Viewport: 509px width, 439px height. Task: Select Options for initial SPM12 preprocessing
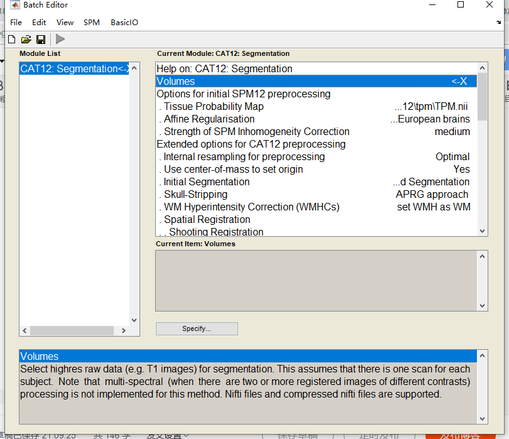[317, 94]
